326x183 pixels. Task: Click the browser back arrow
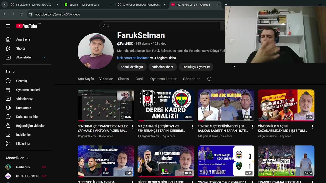pos(5,14)
